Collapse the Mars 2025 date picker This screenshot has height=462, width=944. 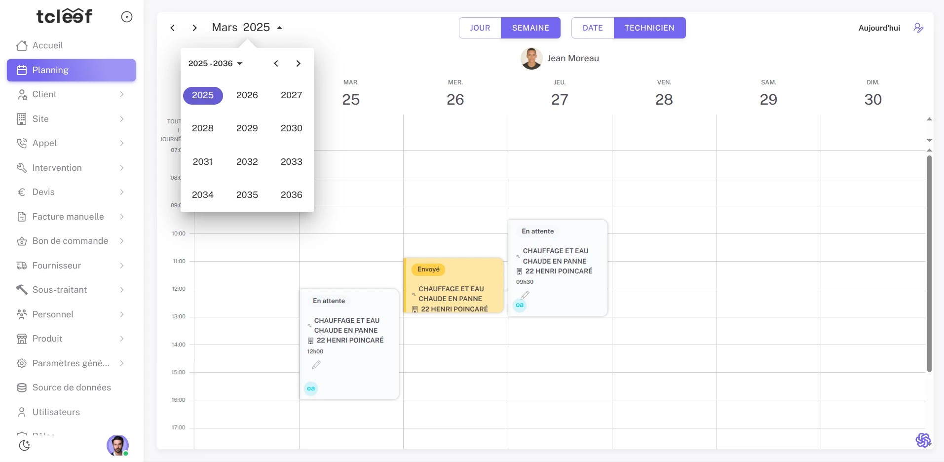pos(279,28)
